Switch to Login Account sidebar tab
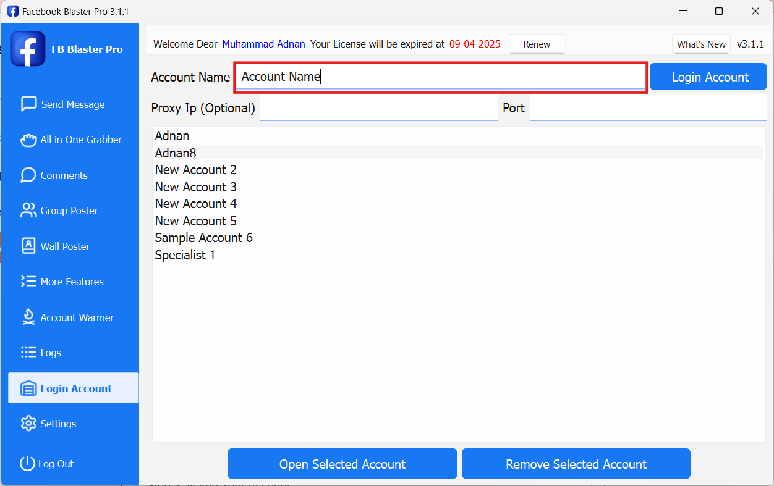This screenshot has height=486, width=774. (74, 388)
